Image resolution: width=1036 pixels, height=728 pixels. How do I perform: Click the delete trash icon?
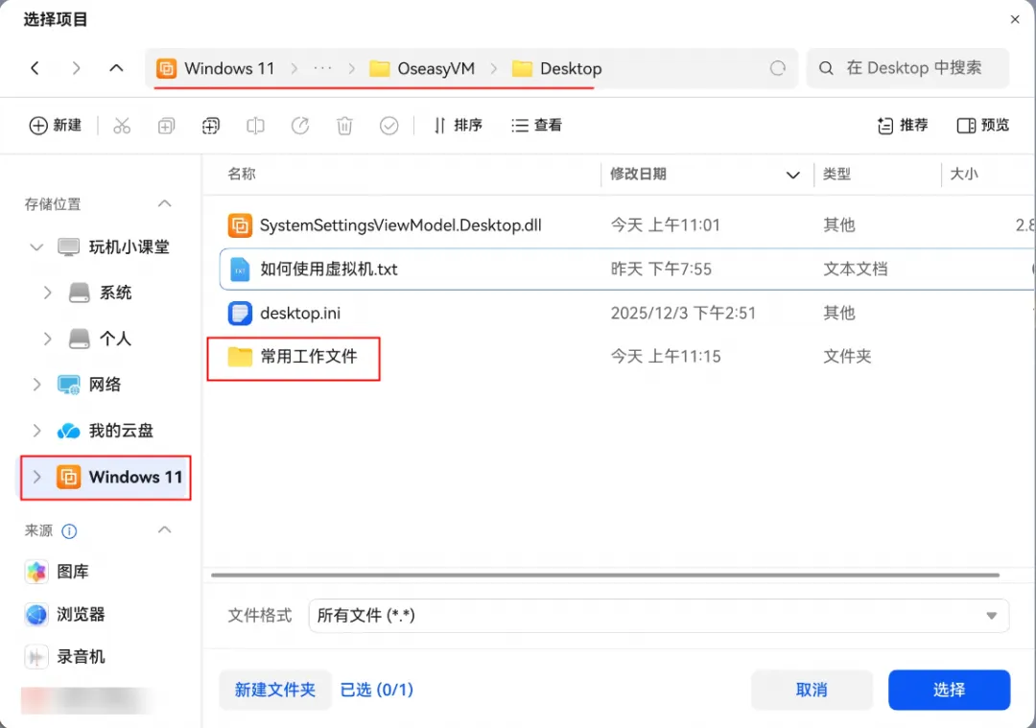pyautogui.click(x=345, y=126)
